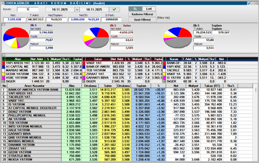Screen dimensions: 259x163
Task: Collapse the pie charts summary panel
Action: (x=3, y=25)
